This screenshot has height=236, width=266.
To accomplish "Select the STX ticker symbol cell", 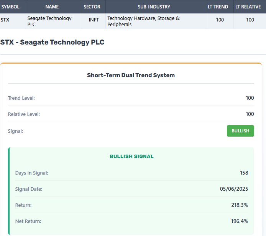I will [5, 20].
